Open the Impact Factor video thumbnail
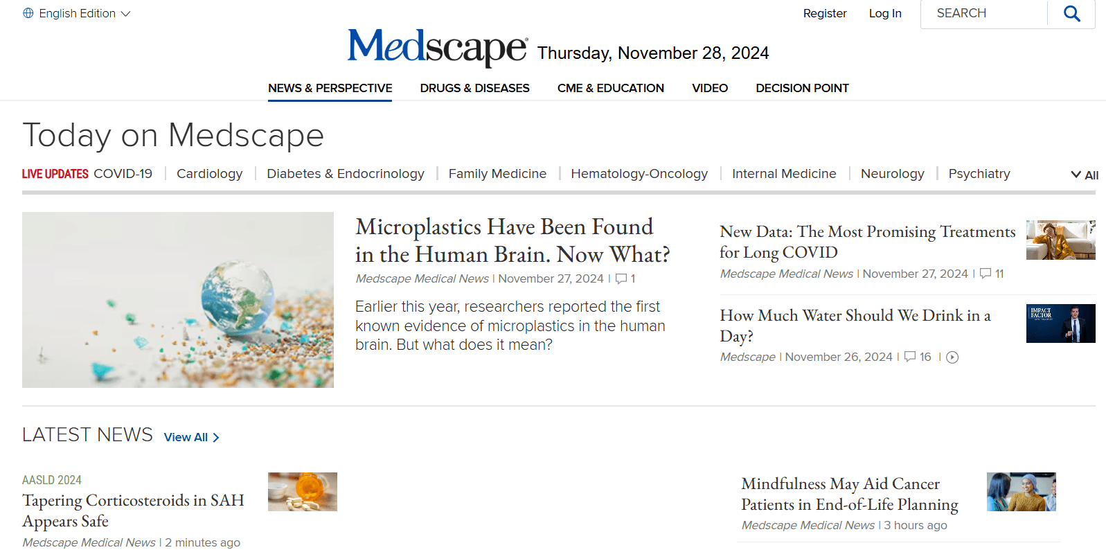The width and height of the screenshot is (1106, 550). pyautogui.click(x=1060, y=323)
